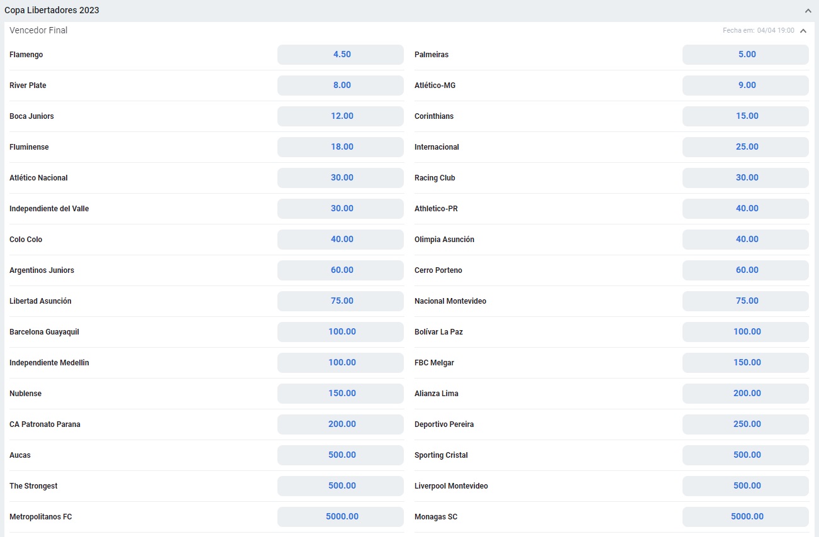The height and width of the screenshot is (537, 819).
Task: Click the FBC Melgar team name
Action: 434,363
